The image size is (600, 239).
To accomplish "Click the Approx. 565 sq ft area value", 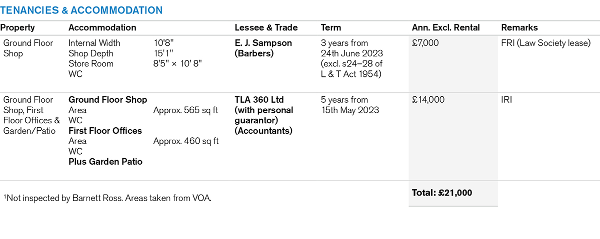I will pyautogui.click(x=186, y=110).
